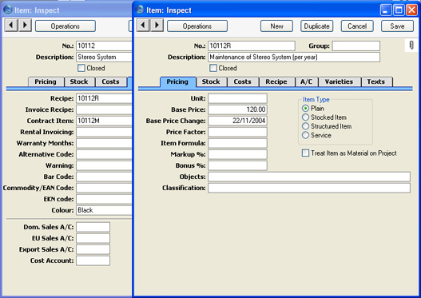Click the Base Price Change date field
The width and height of the screenshot is (421, 298).
coord(237,121)
